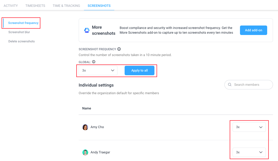This screenshot has width=278, height=161.
Task: Click the chevron arrow in Amy Cho's dropdown
Action: [x=261, y=127]
